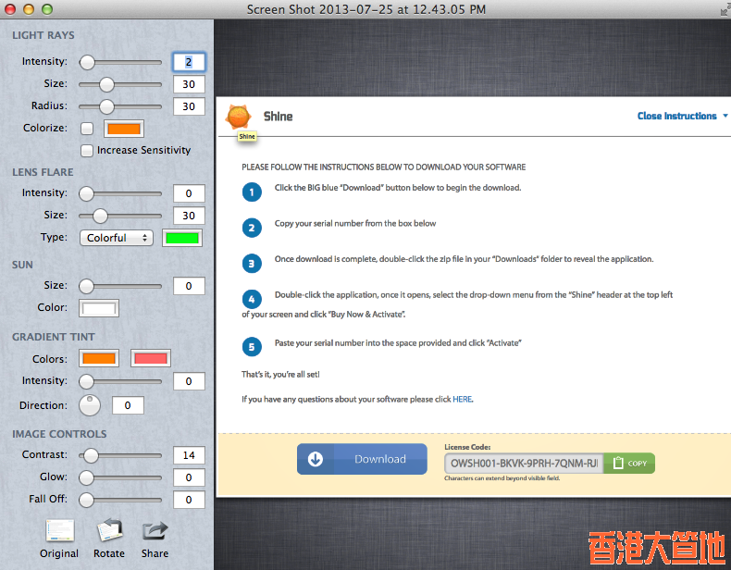The image size is (731, 570).
Task: Click the Light Rays Size slider
Action: point(120,84)
